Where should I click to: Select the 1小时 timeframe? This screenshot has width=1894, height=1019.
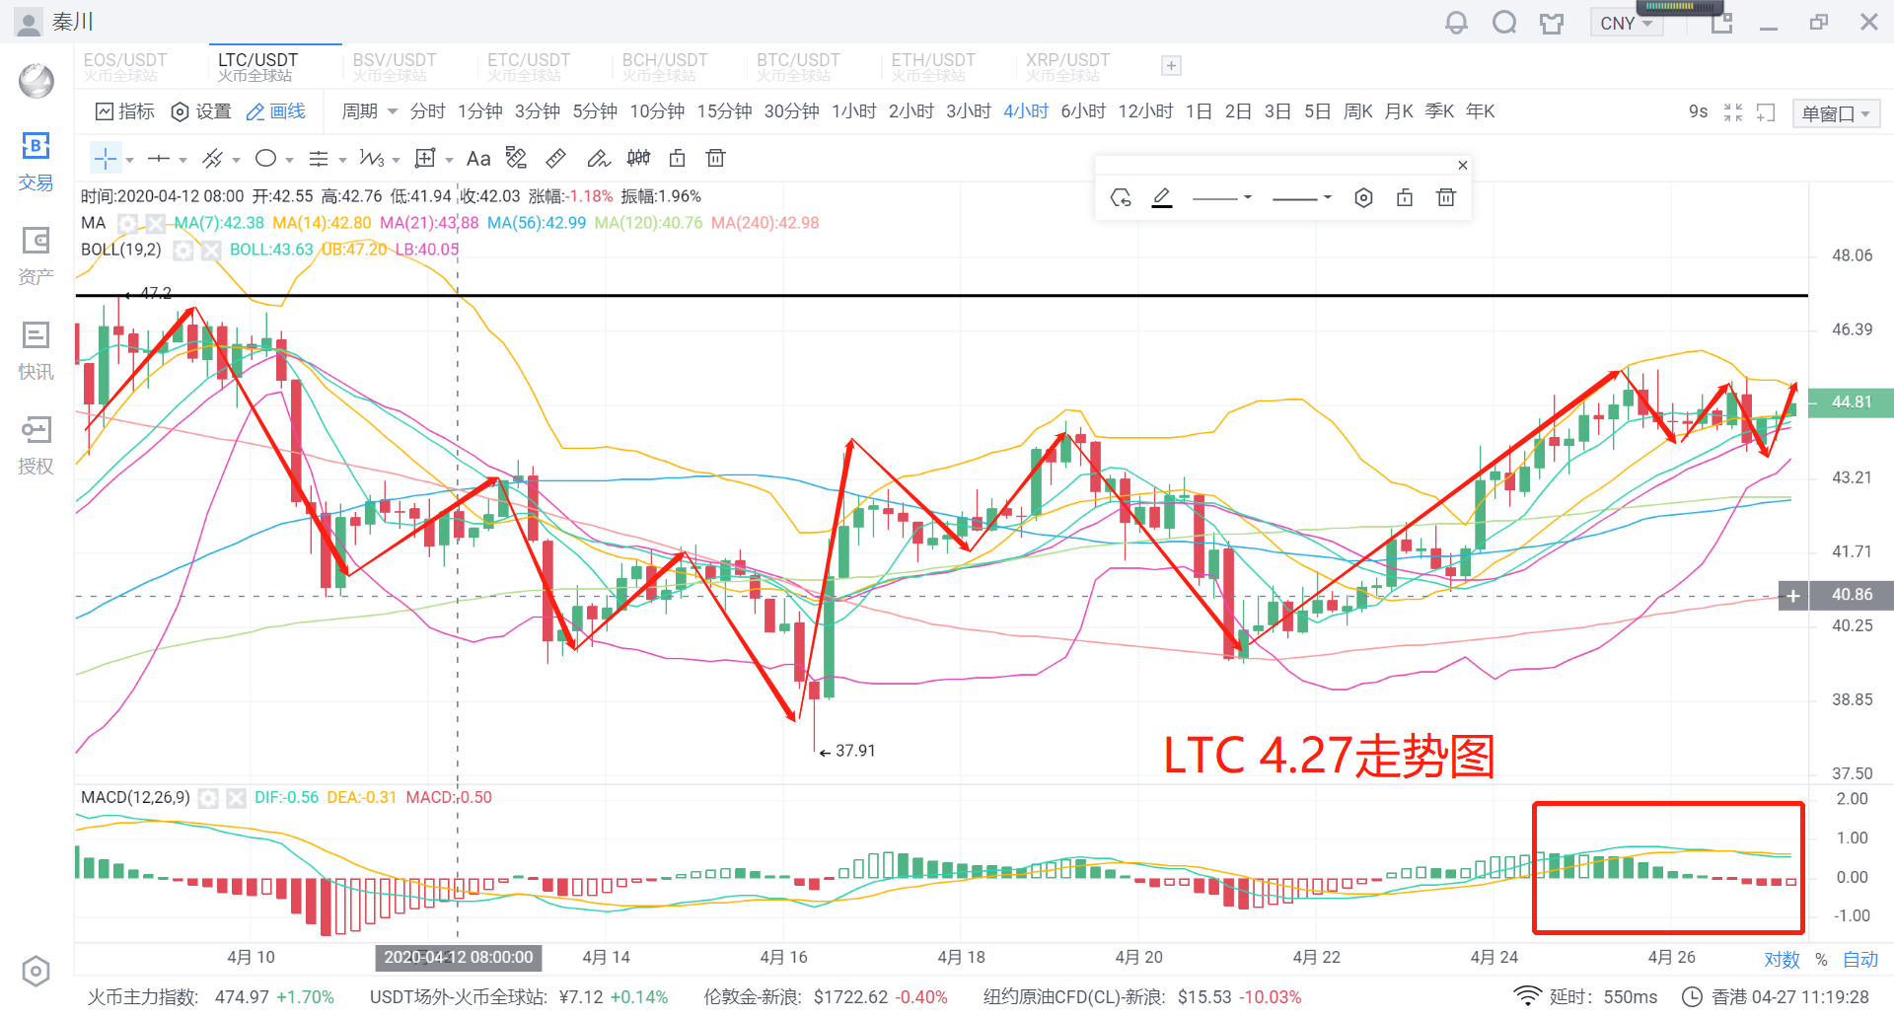pyautogui.click(x=854, y=111)
